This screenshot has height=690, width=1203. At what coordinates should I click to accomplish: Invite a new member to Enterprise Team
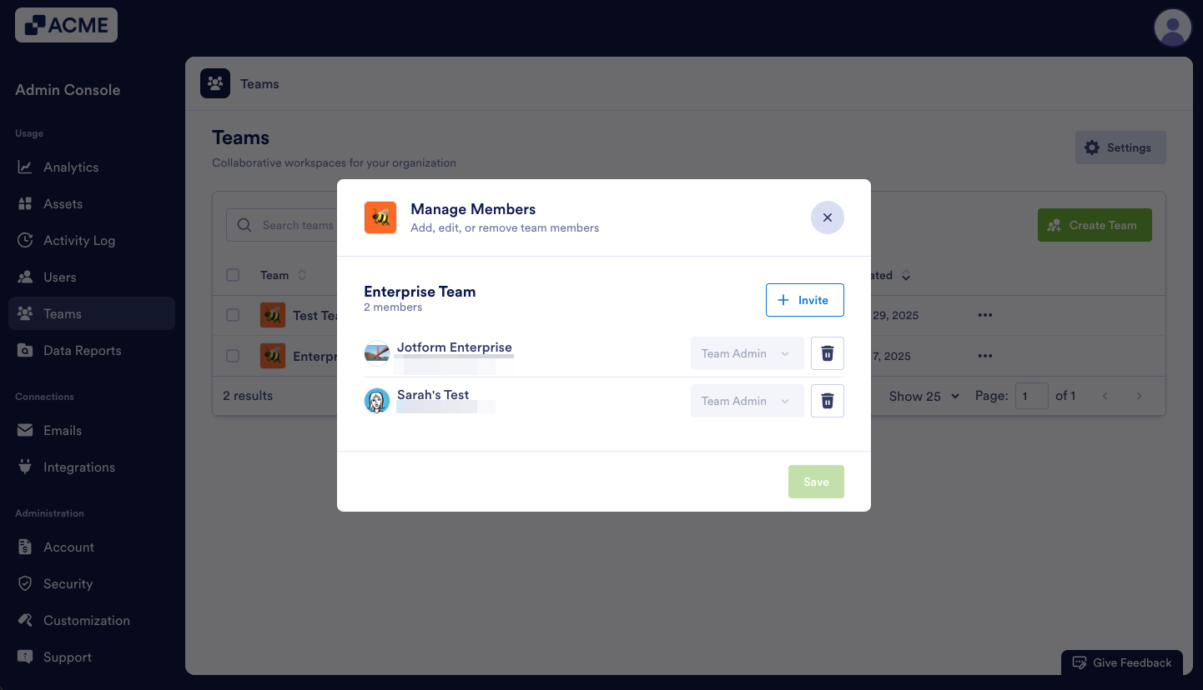click(x=804, y=299)
